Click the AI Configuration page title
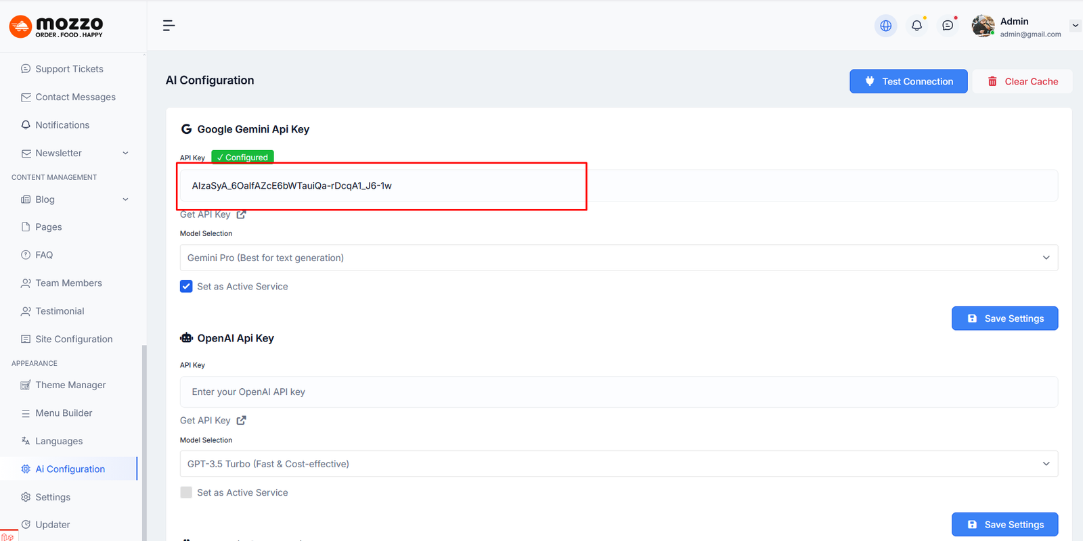The width and height of the screenshot is (1083, 541). [x=210, y=80]
